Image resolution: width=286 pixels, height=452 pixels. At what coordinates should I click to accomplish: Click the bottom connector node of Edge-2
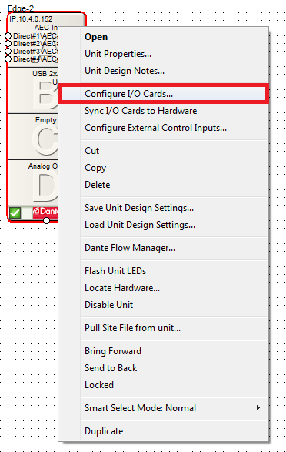(x=46, y=220)
